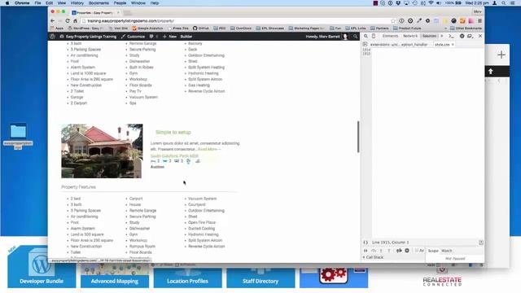521x293 pixels.
Task: Open the Simple to setup listing title
Action: 173,132
